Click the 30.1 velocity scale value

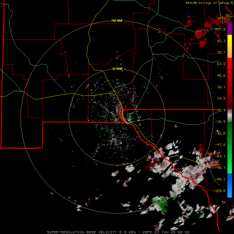tap(221, 87)
